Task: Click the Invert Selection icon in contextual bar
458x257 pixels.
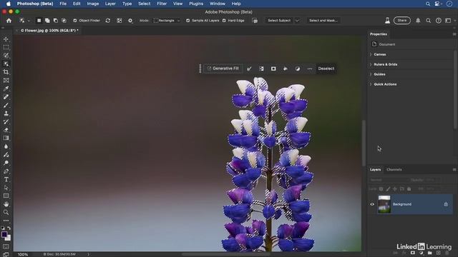Action: pos(261,69)
